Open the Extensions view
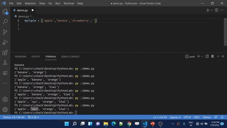 pyautogui.click(x=5, y=53)
